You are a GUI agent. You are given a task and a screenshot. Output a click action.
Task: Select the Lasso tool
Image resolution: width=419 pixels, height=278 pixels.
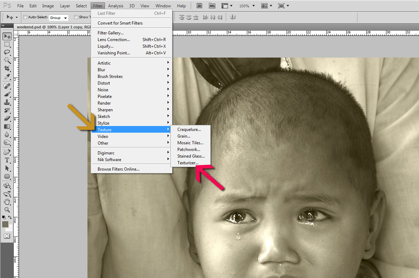7,52
